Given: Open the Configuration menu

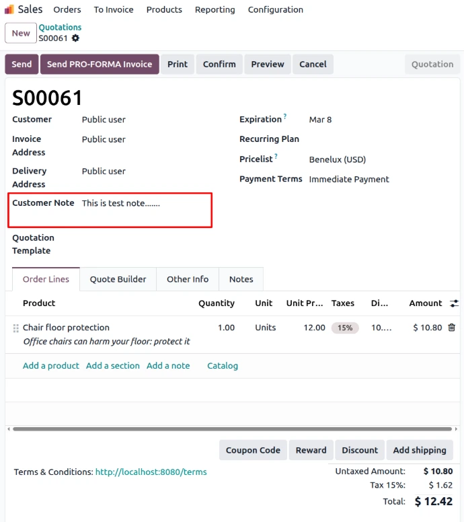Looking at the screenshot, I should pos(275,9).
